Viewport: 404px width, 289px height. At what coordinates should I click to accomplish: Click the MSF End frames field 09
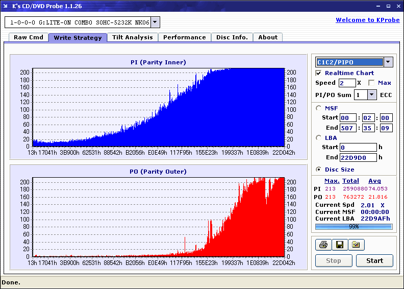(x=386, y=128)
